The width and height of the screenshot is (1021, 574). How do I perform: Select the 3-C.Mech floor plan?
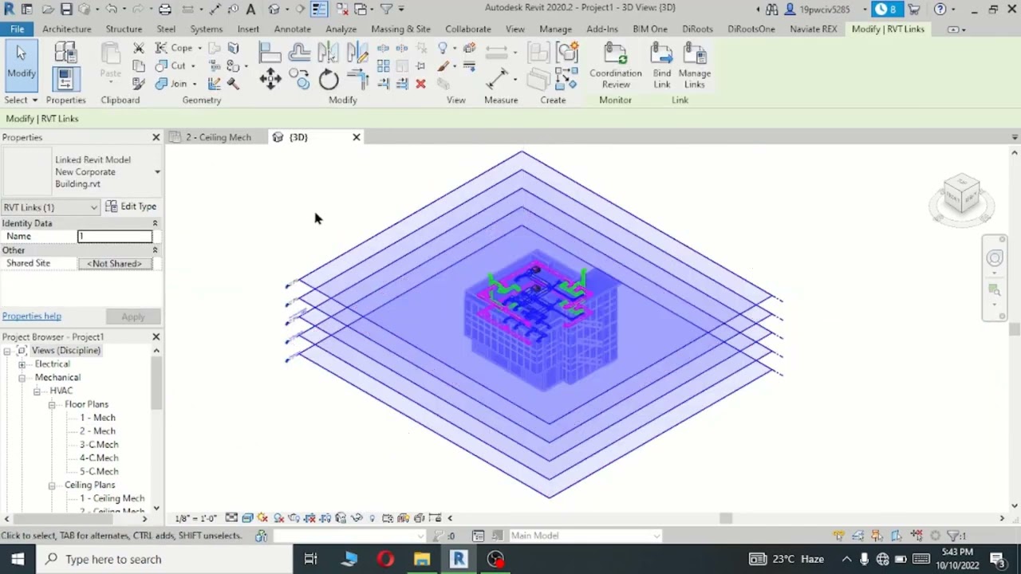pos(99,445)
